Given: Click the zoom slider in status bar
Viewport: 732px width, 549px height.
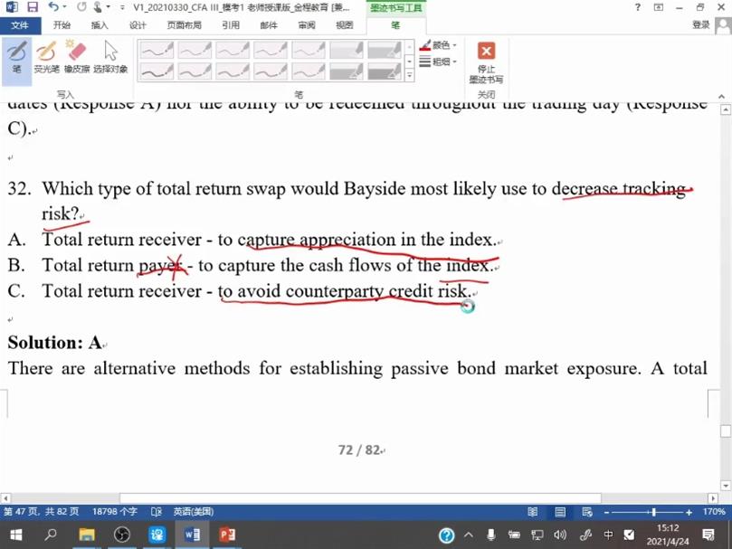Looking at the screenshot, I should click(653, 512).
